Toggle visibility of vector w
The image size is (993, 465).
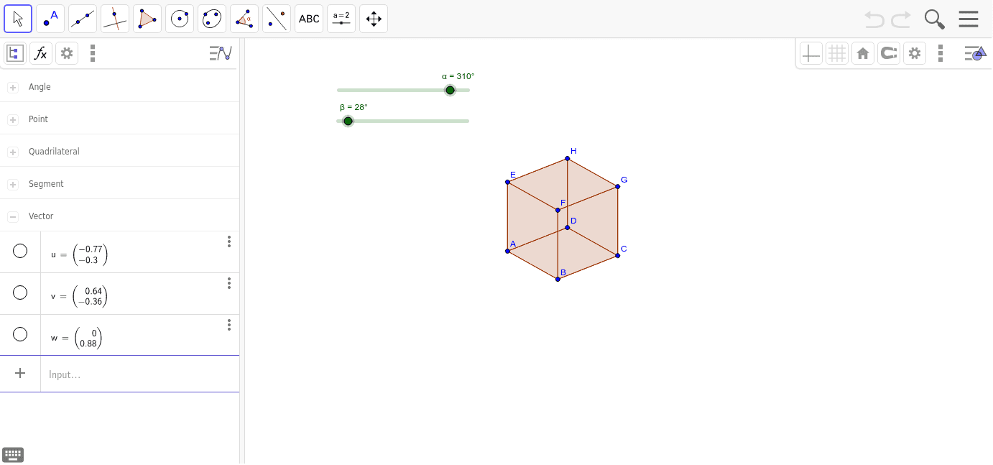click(x=20, y=333)
